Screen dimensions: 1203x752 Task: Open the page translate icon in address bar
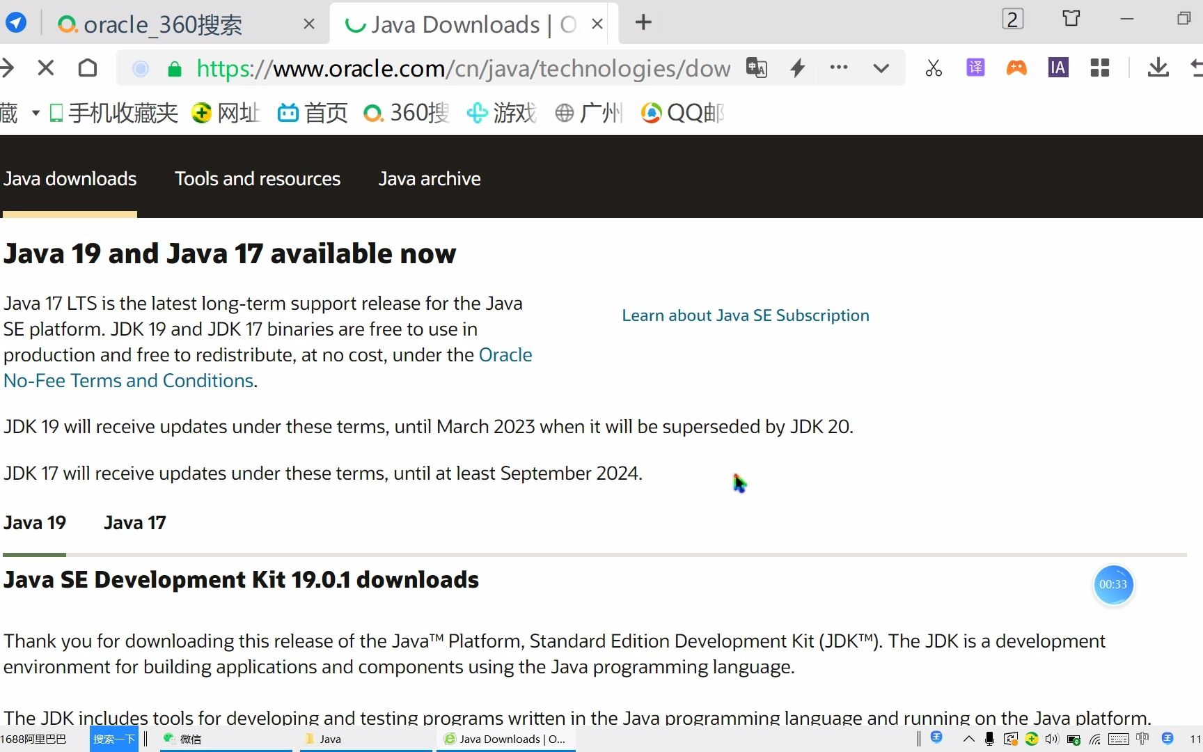(757, 68)
